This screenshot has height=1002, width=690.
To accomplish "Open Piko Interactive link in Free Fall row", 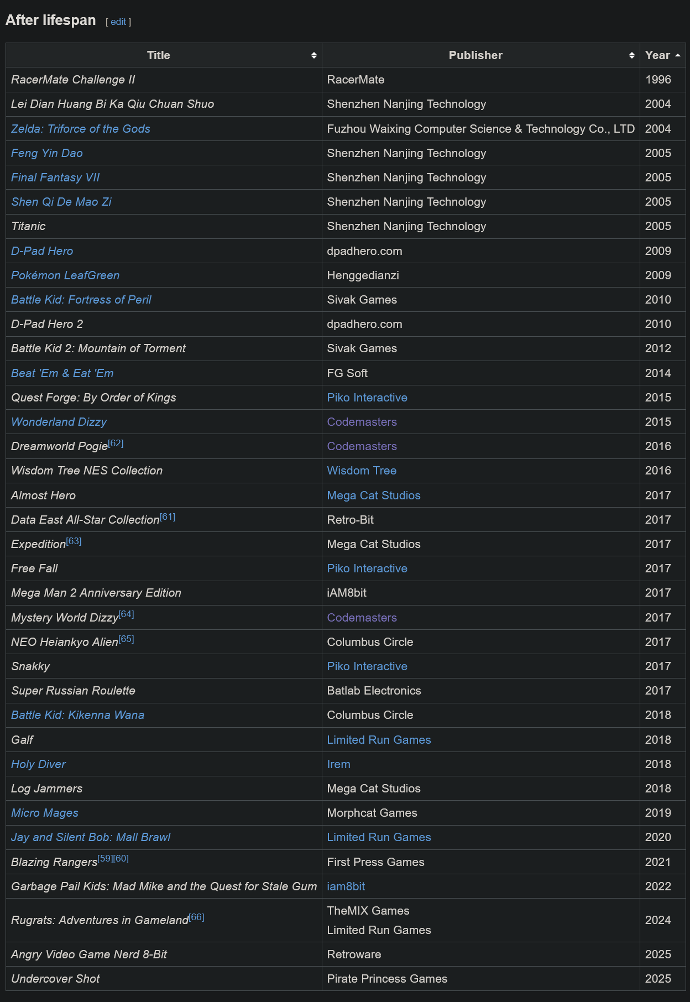I will point(367,568).
